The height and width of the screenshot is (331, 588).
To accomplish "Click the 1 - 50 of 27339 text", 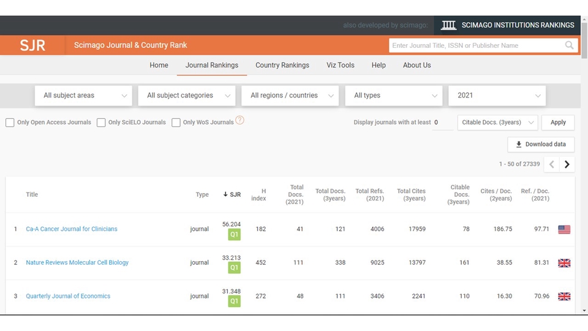I will click(519, 164).
